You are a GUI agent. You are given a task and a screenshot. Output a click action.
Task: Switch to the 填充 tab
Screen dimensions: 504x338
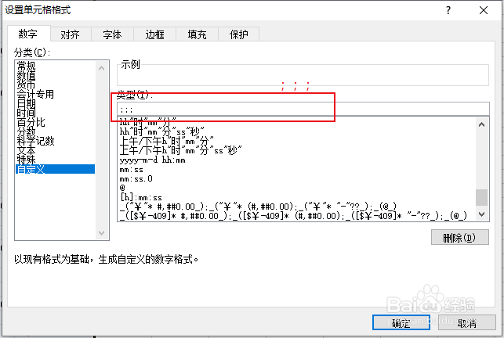[x=197, y=34]
